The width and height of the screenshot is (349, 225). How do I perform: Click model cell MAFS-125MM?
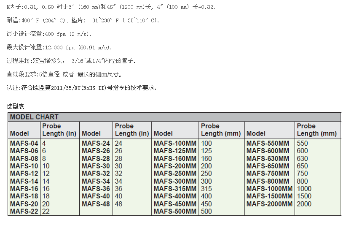tap(175, 151)
